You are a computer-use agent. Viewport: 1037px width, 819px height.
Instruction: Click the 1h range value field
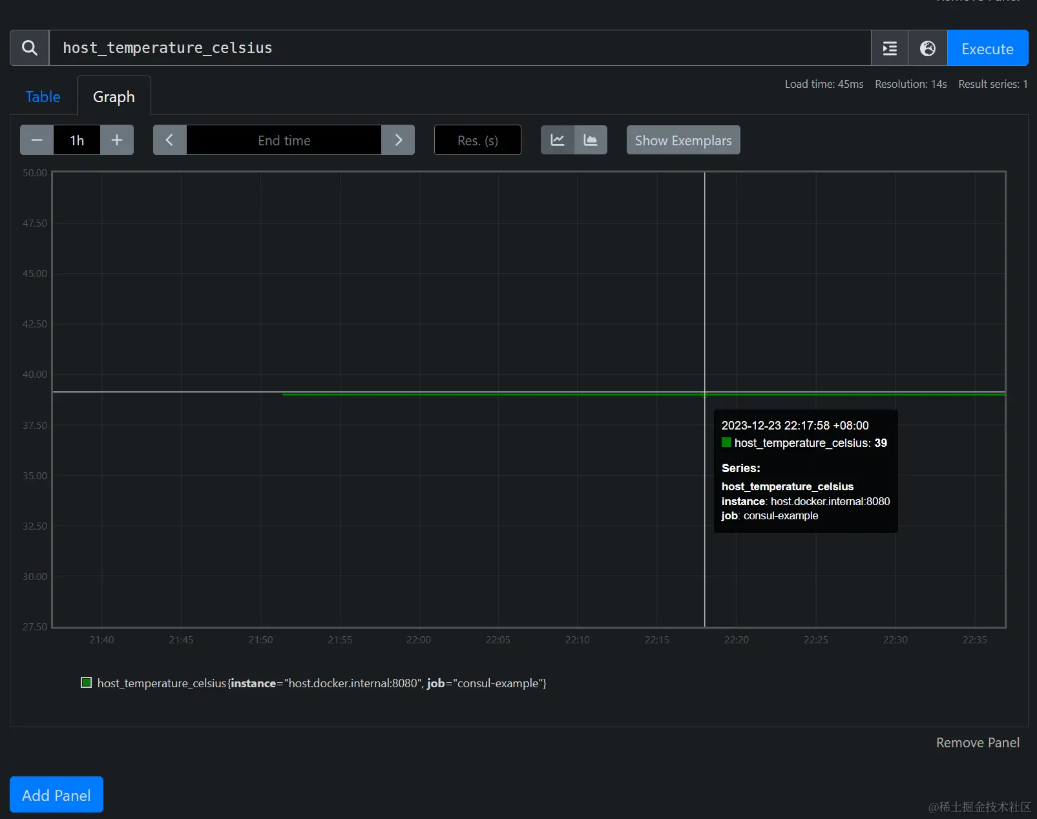point(77,140)
